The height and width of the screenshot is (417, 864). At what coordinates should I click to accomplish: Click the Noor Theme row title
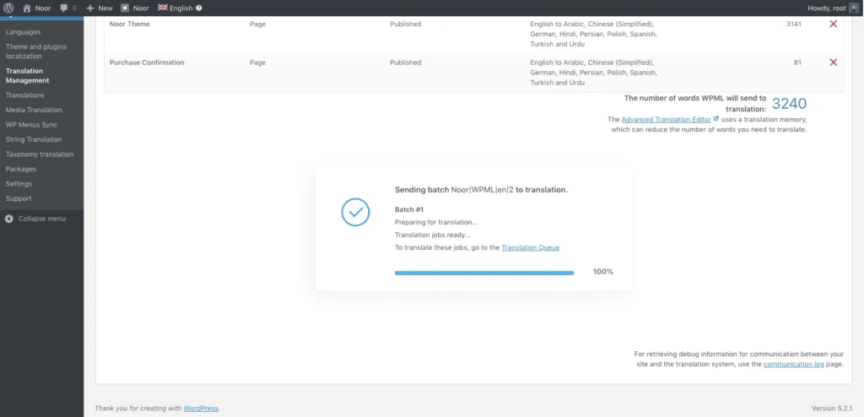[x=129, y=24]
